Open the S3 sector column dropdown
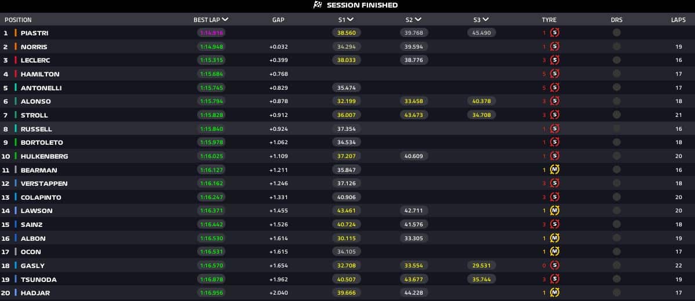695x301 pixels. click(485, 20)
